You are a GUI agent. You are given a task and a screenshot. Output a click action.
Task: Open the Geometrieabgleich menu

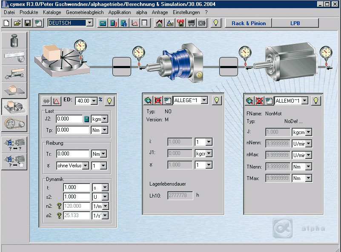coord(85,12)
